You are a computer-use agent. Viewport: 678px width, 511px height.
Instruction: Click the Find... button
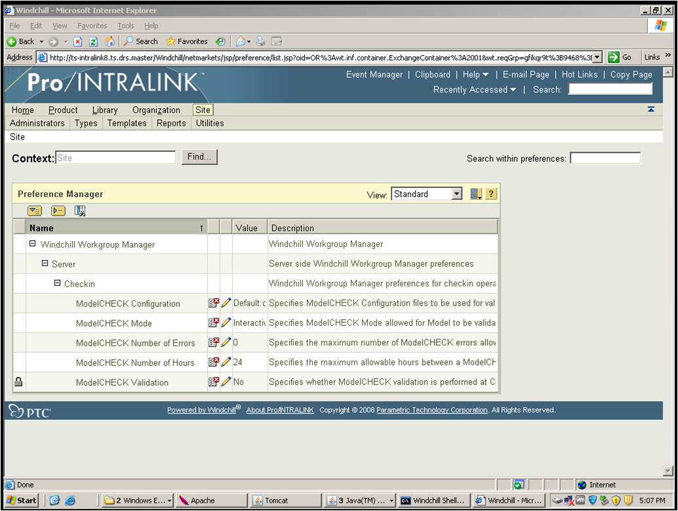[x=200, y=157]
